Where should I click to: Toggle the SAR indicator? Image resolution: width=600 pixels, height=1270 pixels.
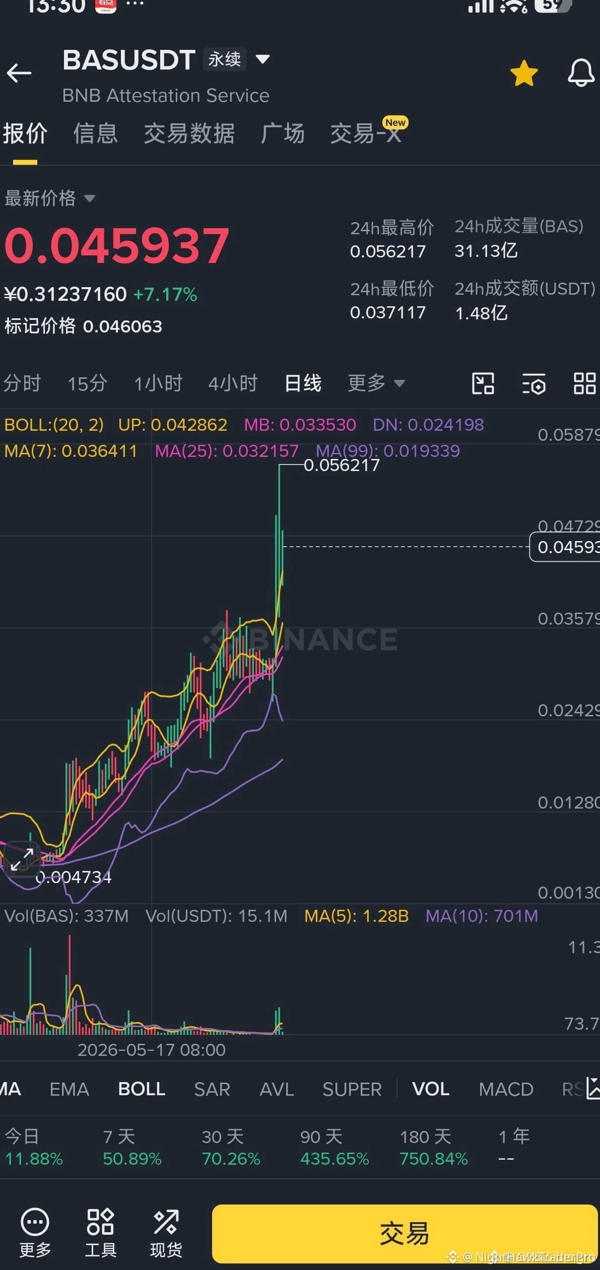click(x=212, y=1089)
